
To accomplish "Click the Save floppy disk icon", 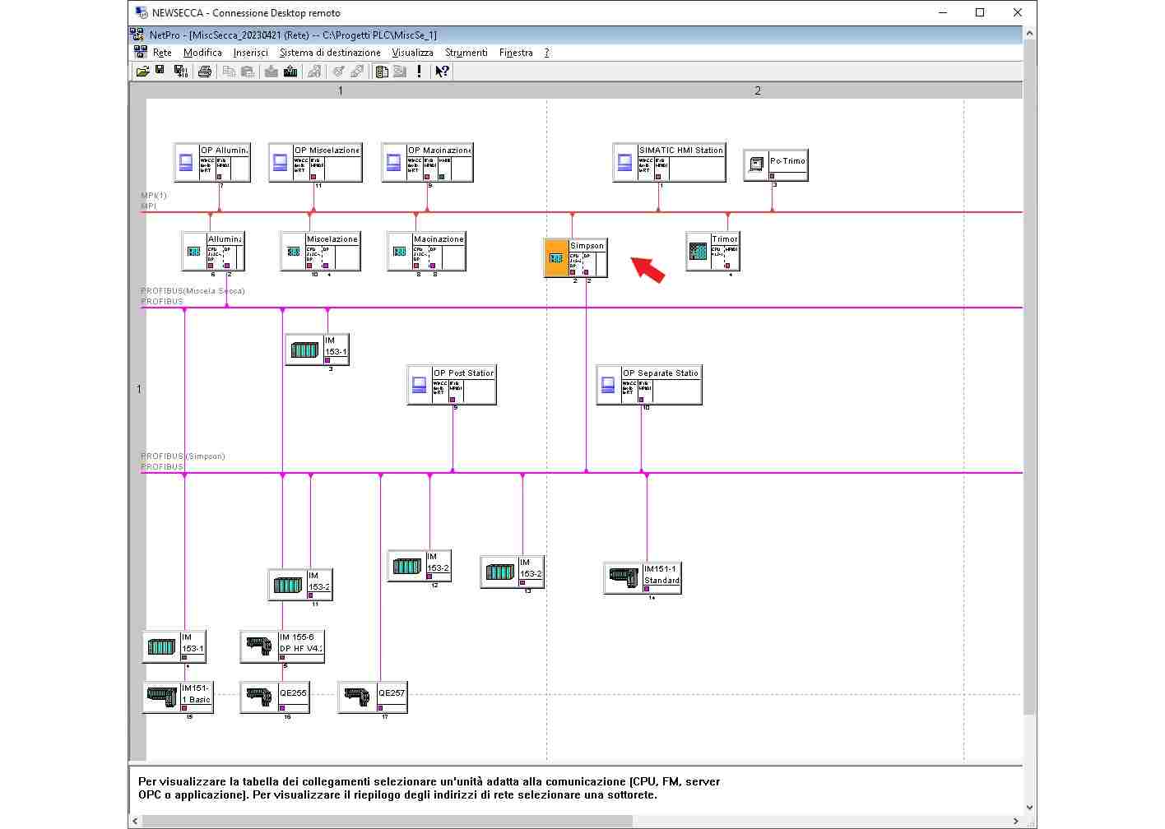I will pyautogui.click(x=160, y=72).
